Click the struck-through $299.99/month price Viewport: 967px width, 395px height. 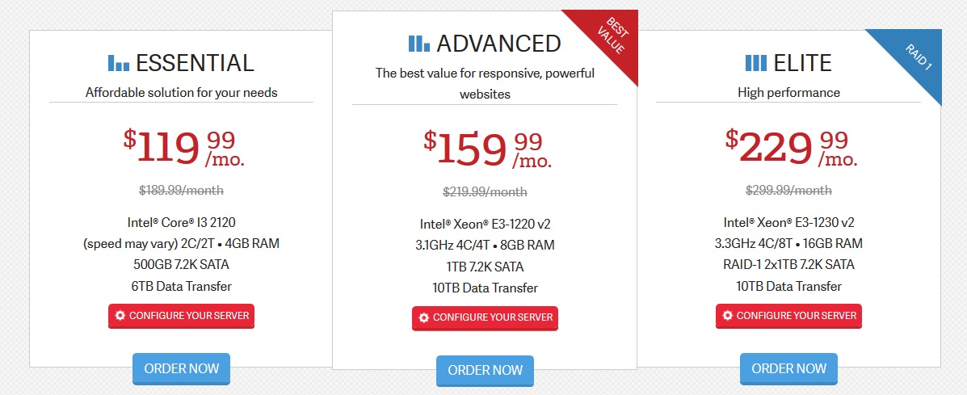point(788,191)
